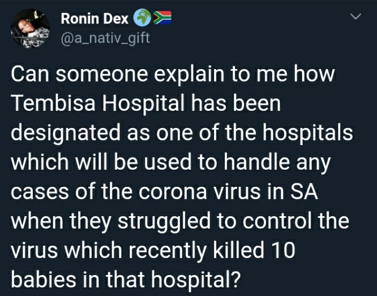377x296 pixels.
Task: Select the final word "hospital?"
Action: point(196,280)
